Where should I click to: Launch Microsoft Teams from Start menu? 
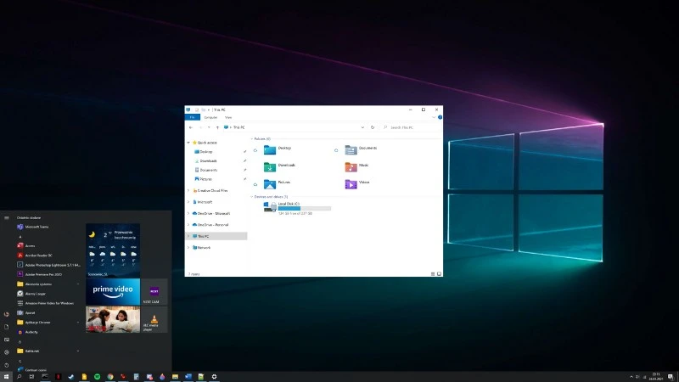(x=33, y=227)
